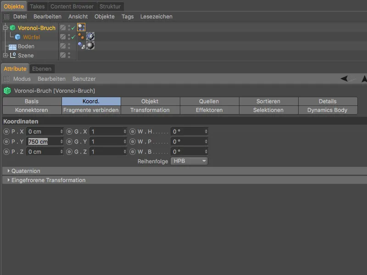The height and width of the screenshot is (275, 367).
Task: Click the keyframe circle next to G . X
Action: (x=69, y=132)
